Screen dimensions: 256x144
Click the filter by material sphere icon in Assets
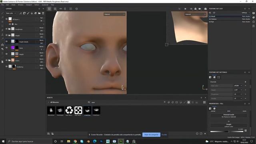click(169, 102)
